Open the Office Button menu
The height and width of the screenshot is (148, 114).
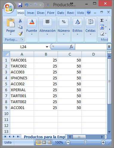[x=9, y=8]
